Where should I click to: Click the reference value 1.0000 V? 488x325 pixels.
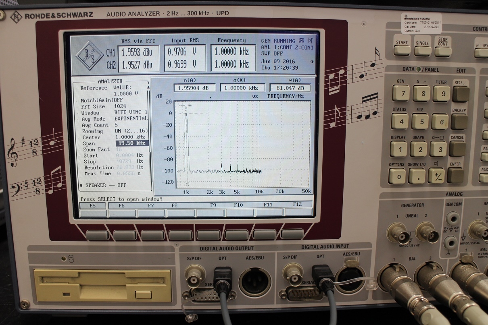[127, 93]
